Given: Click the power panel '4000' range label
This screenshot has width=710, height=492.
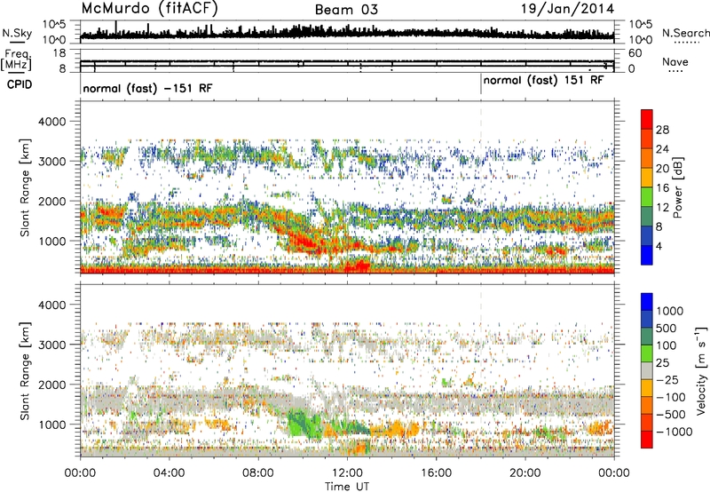Looking at the screenshot, I should [52, 122].
